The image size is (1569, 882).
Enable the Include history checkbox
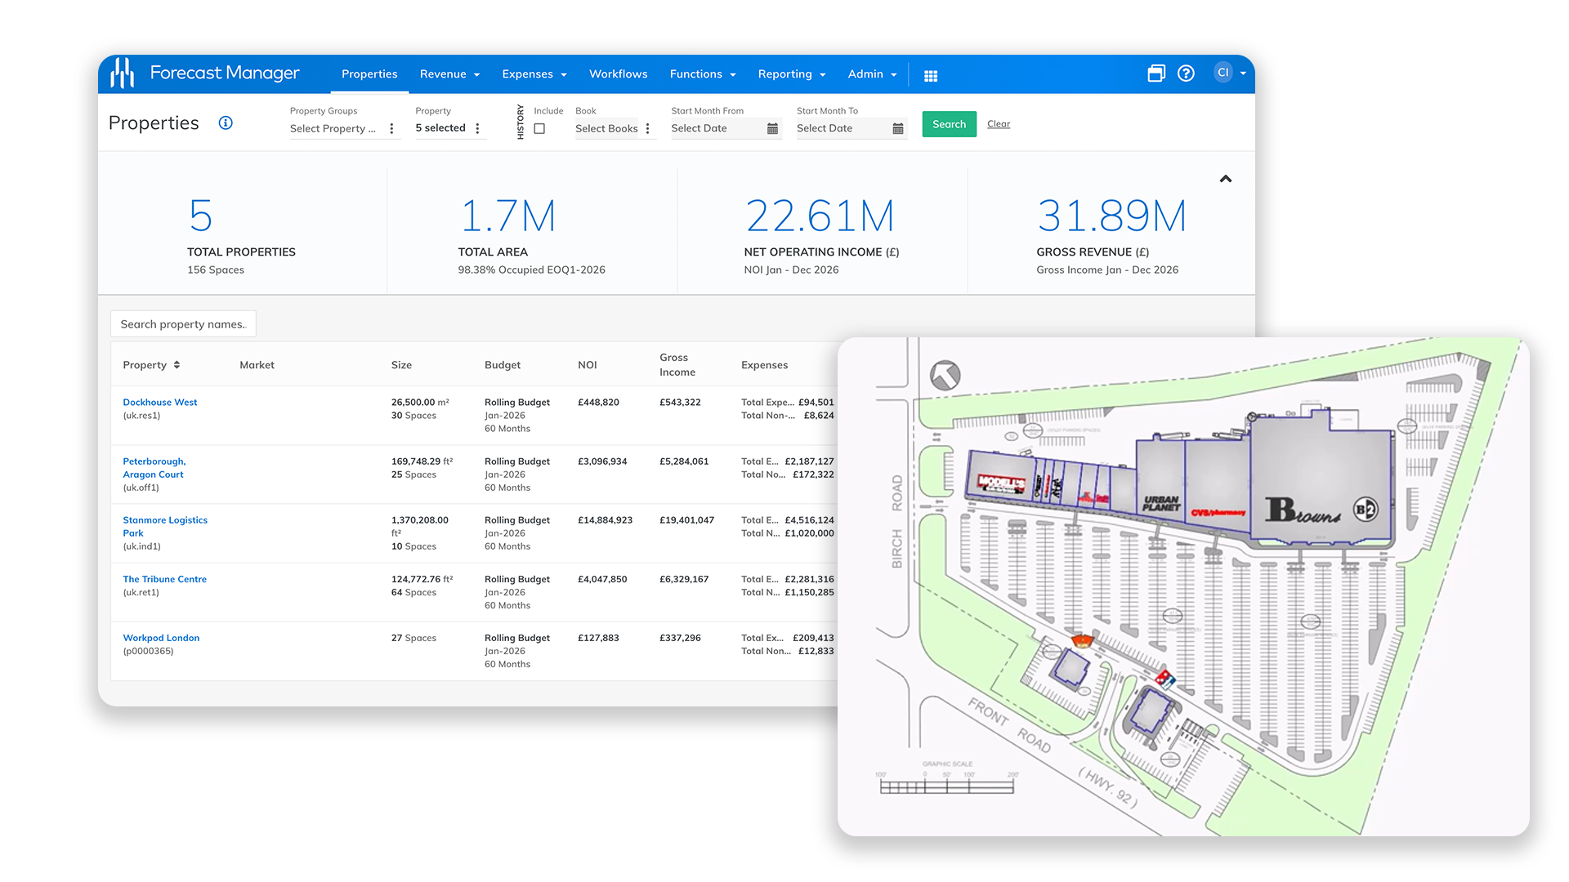point(539,128)
